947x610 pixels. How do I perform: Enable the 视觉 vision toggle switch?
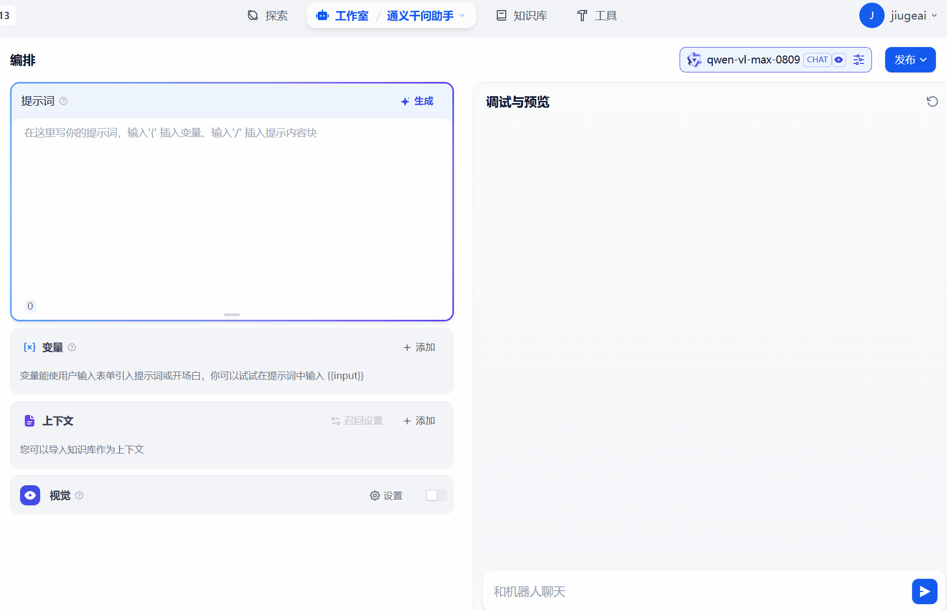click(436, 495)
